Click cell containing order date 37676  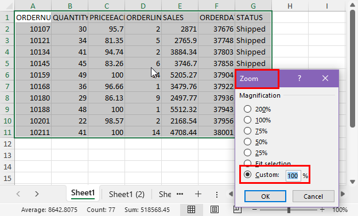tap(216, 29)
